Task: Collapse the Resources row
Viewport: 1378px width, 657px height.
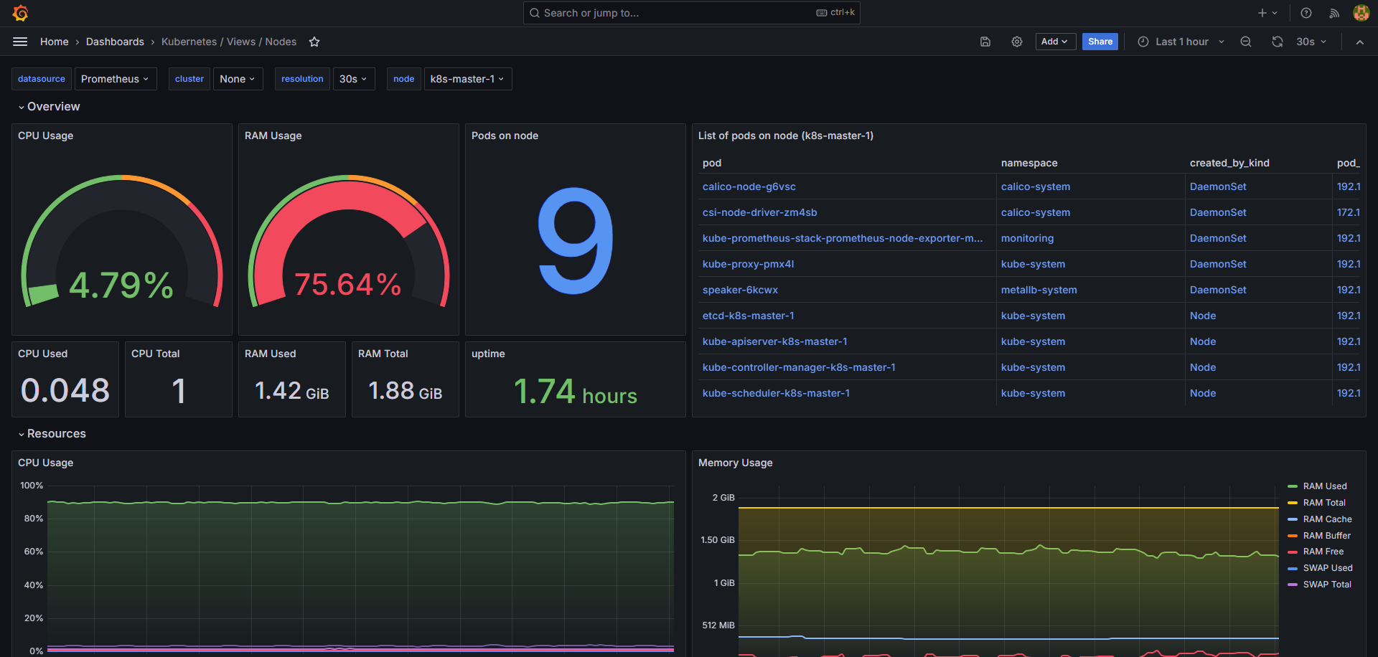Action: (52, 434)
